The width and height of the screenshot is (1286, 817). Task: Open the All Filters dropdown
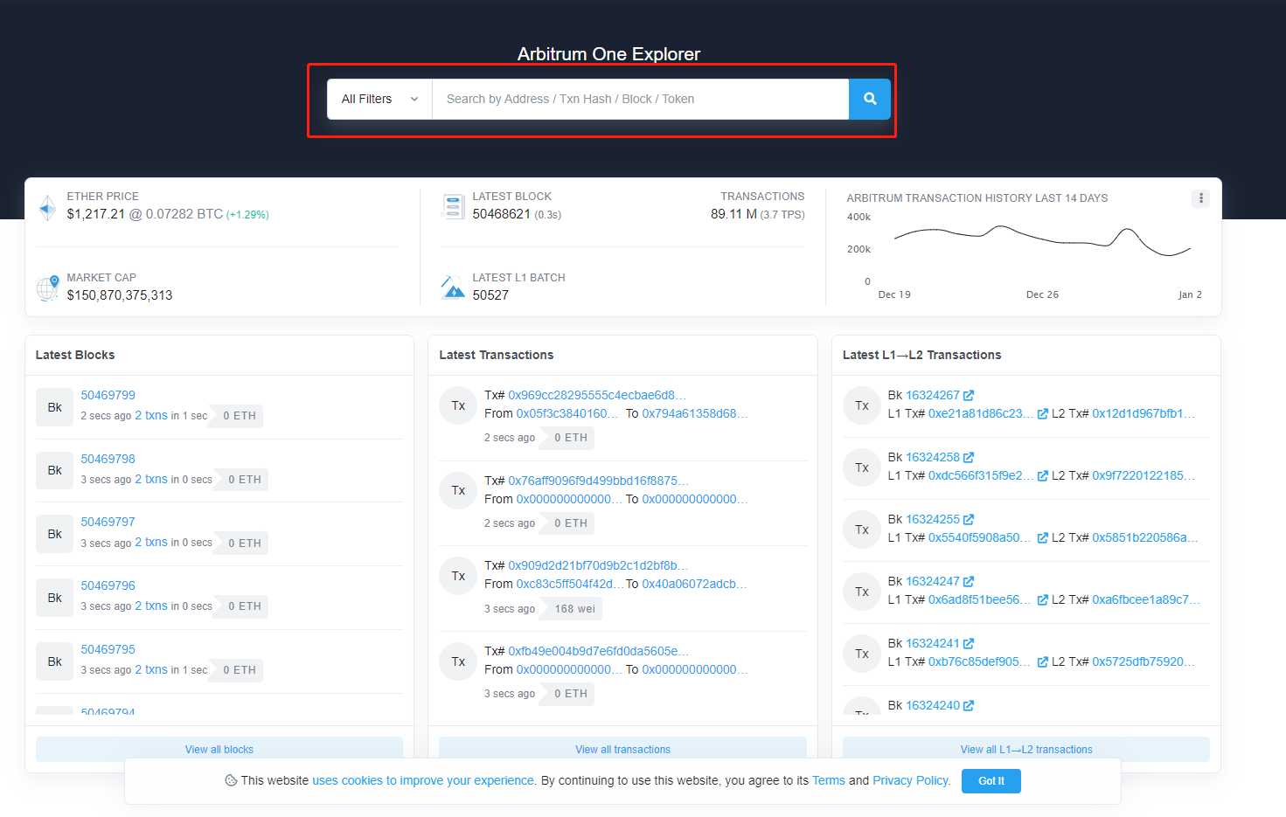(379, 99)
